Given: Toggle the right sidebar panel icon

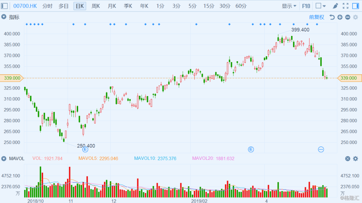Looking at the screenshot, I should pyautogui.click(x=355, y=6).
